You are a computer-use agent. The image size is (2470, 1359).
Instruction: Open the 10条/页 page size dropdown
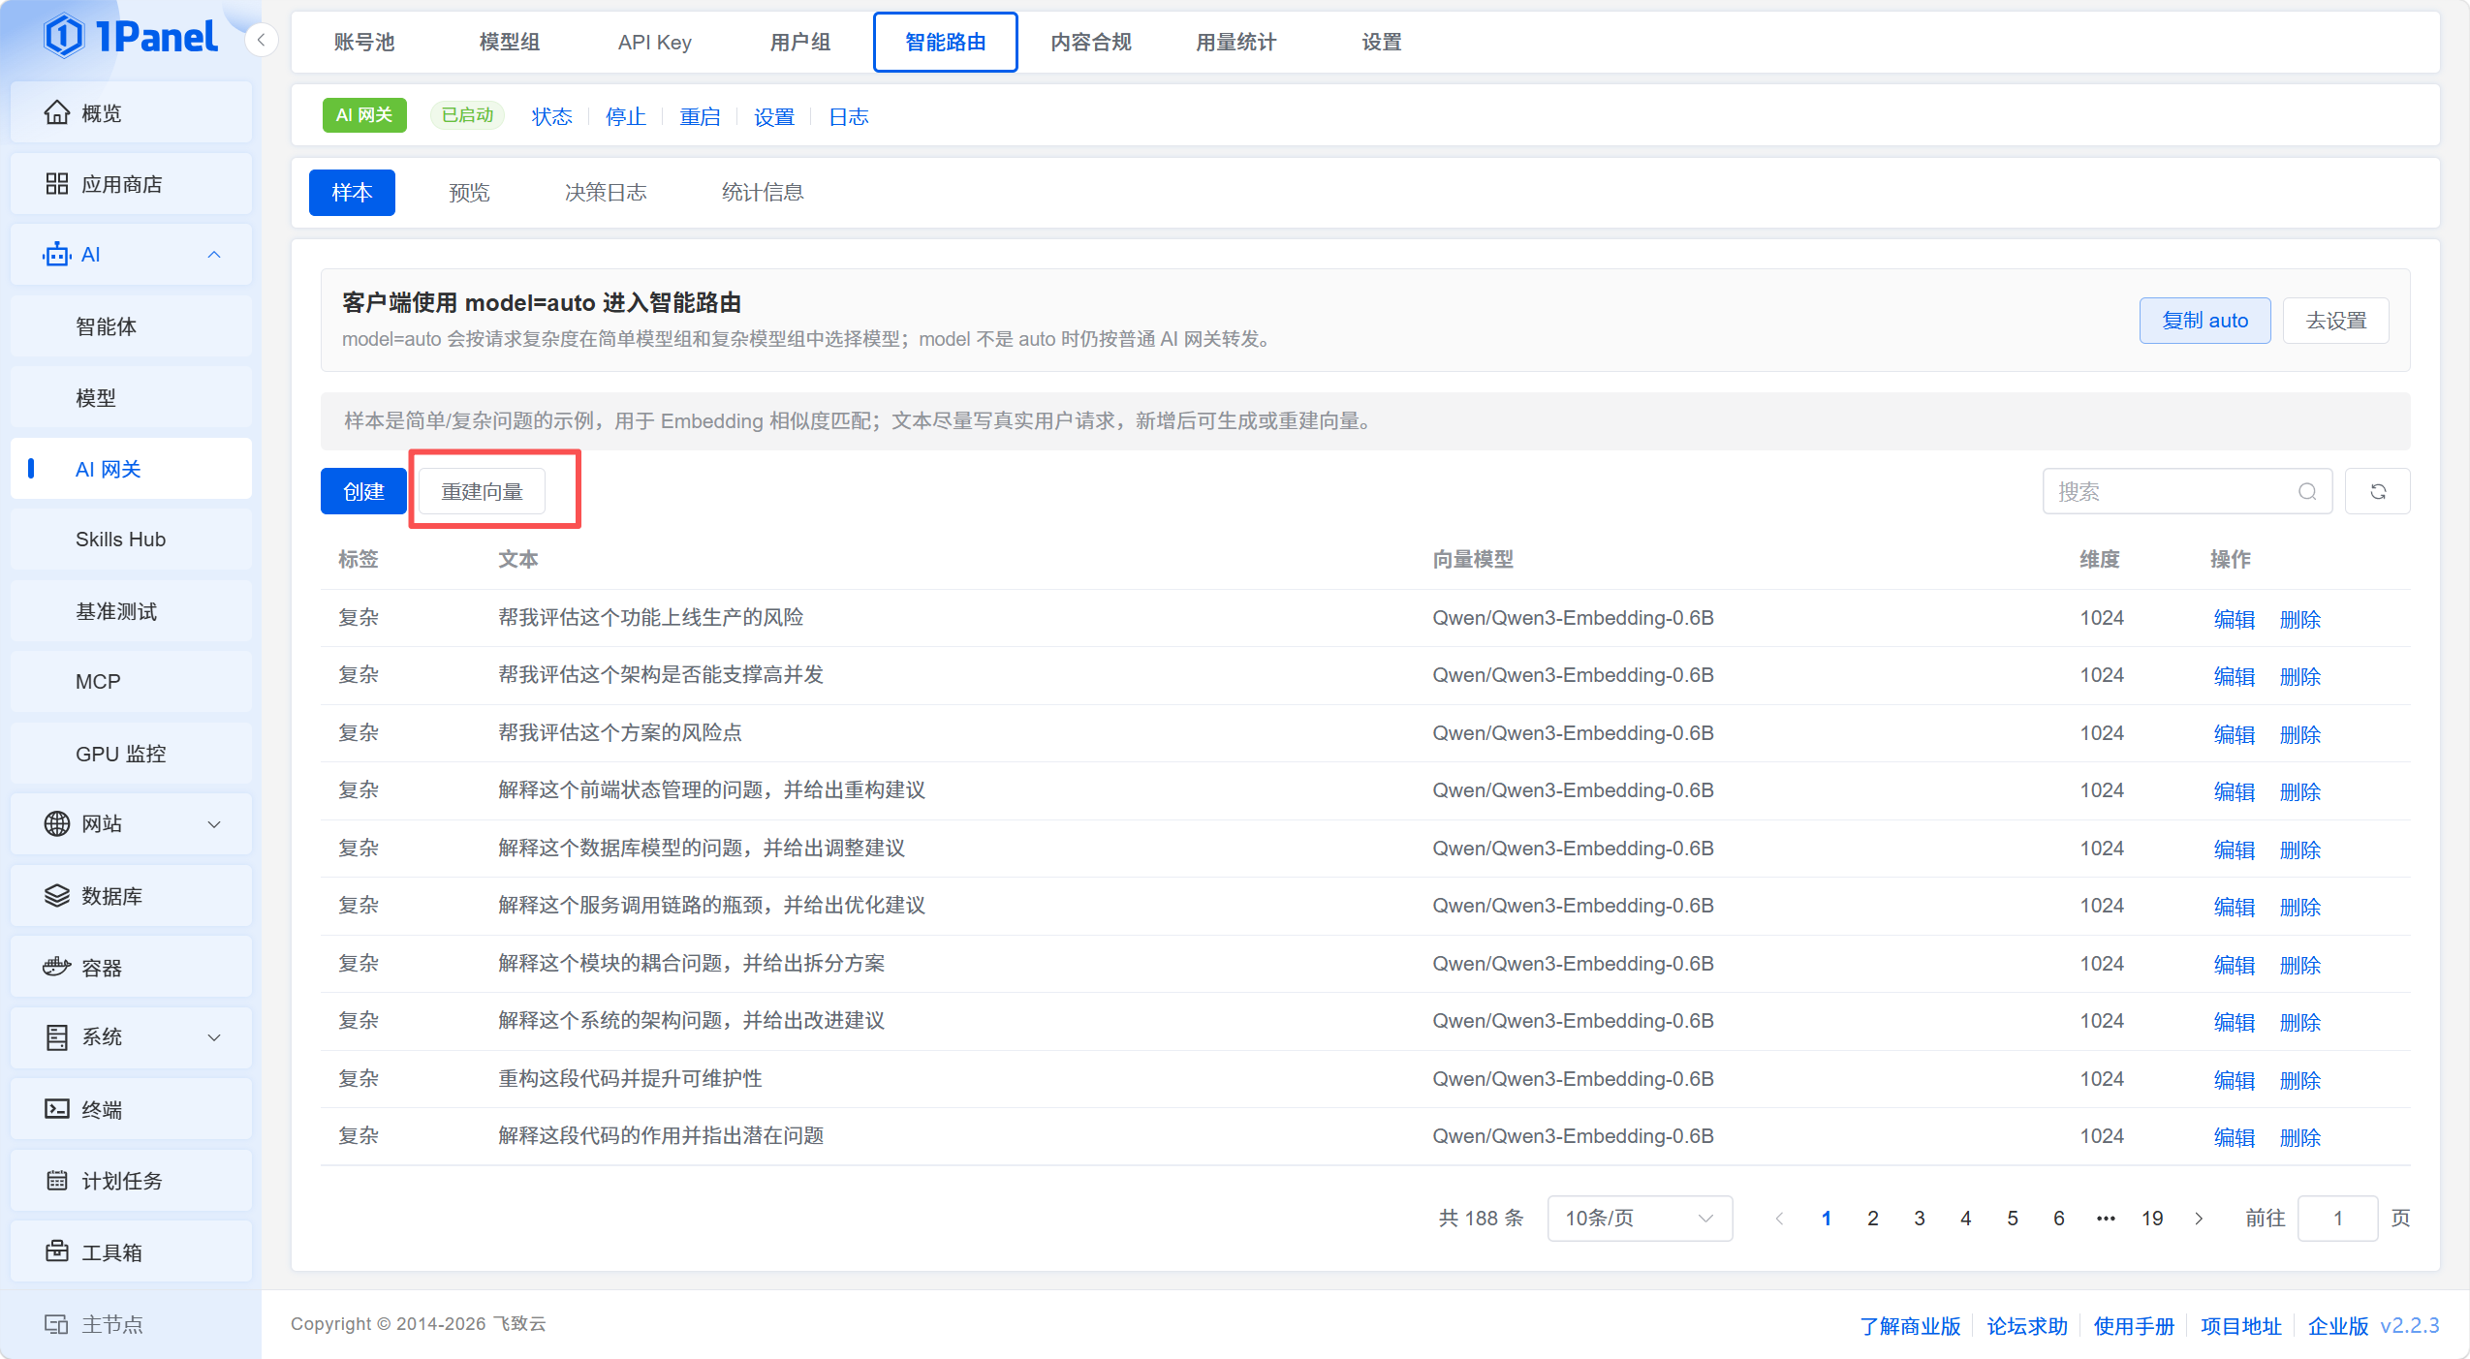1640,1219
